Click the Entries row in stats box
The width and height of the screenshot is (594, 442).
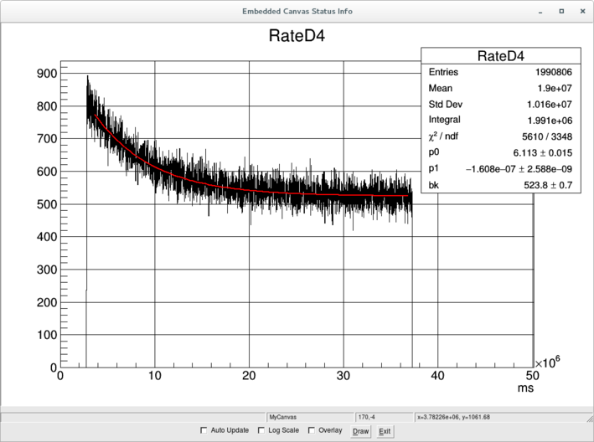tap(500, 73)
